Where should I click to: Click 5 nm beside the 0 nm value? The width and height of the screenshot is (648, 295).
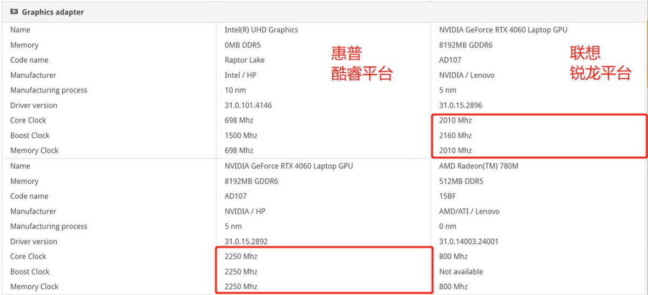[x=233, y=226]
